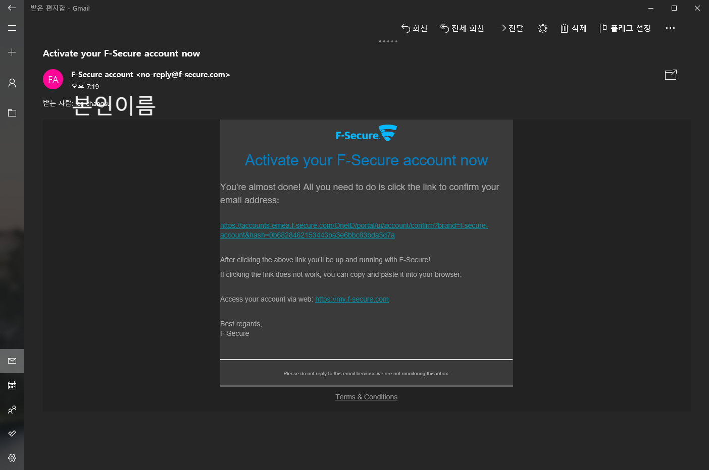
Task: Open the People contacts icon
Action: pyautogui.click(x=12, y=409)
